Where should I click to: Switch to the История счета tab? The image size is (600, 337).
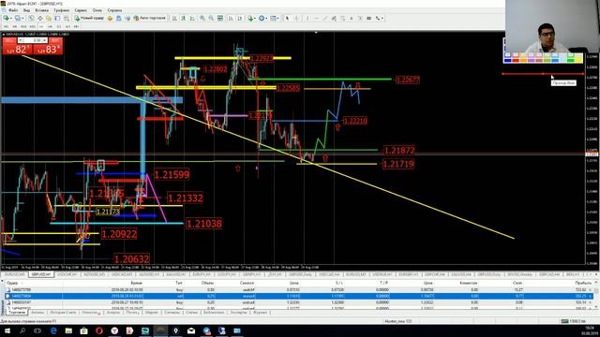click(x=63, y=313)
